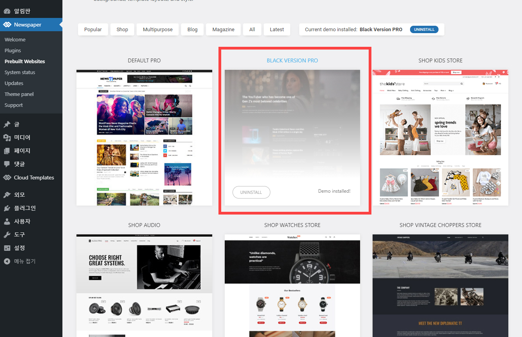Collapse the sidebar with 메뉴 접기
The width and height of the screenshot is (522, 337).
31,261
